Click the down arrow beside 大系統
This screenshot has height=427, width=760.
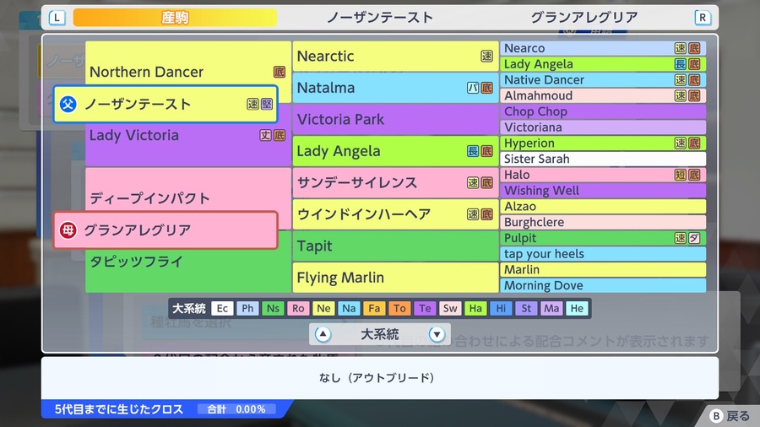pos(437,334)
